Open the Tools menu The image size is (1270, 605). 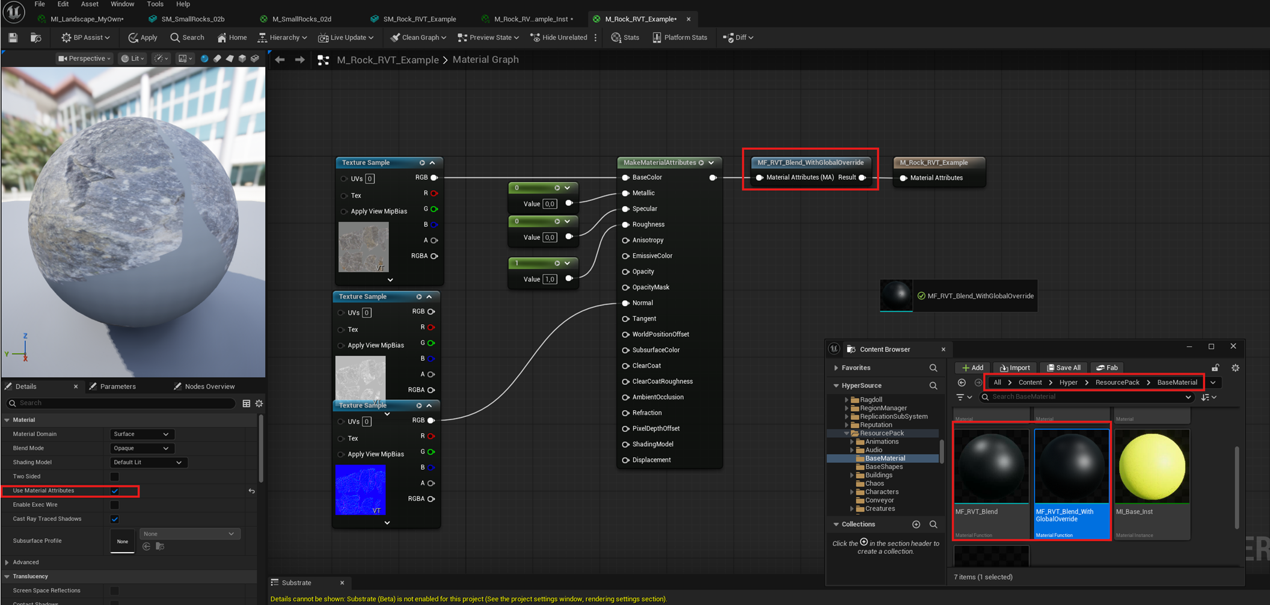(155, 4)
